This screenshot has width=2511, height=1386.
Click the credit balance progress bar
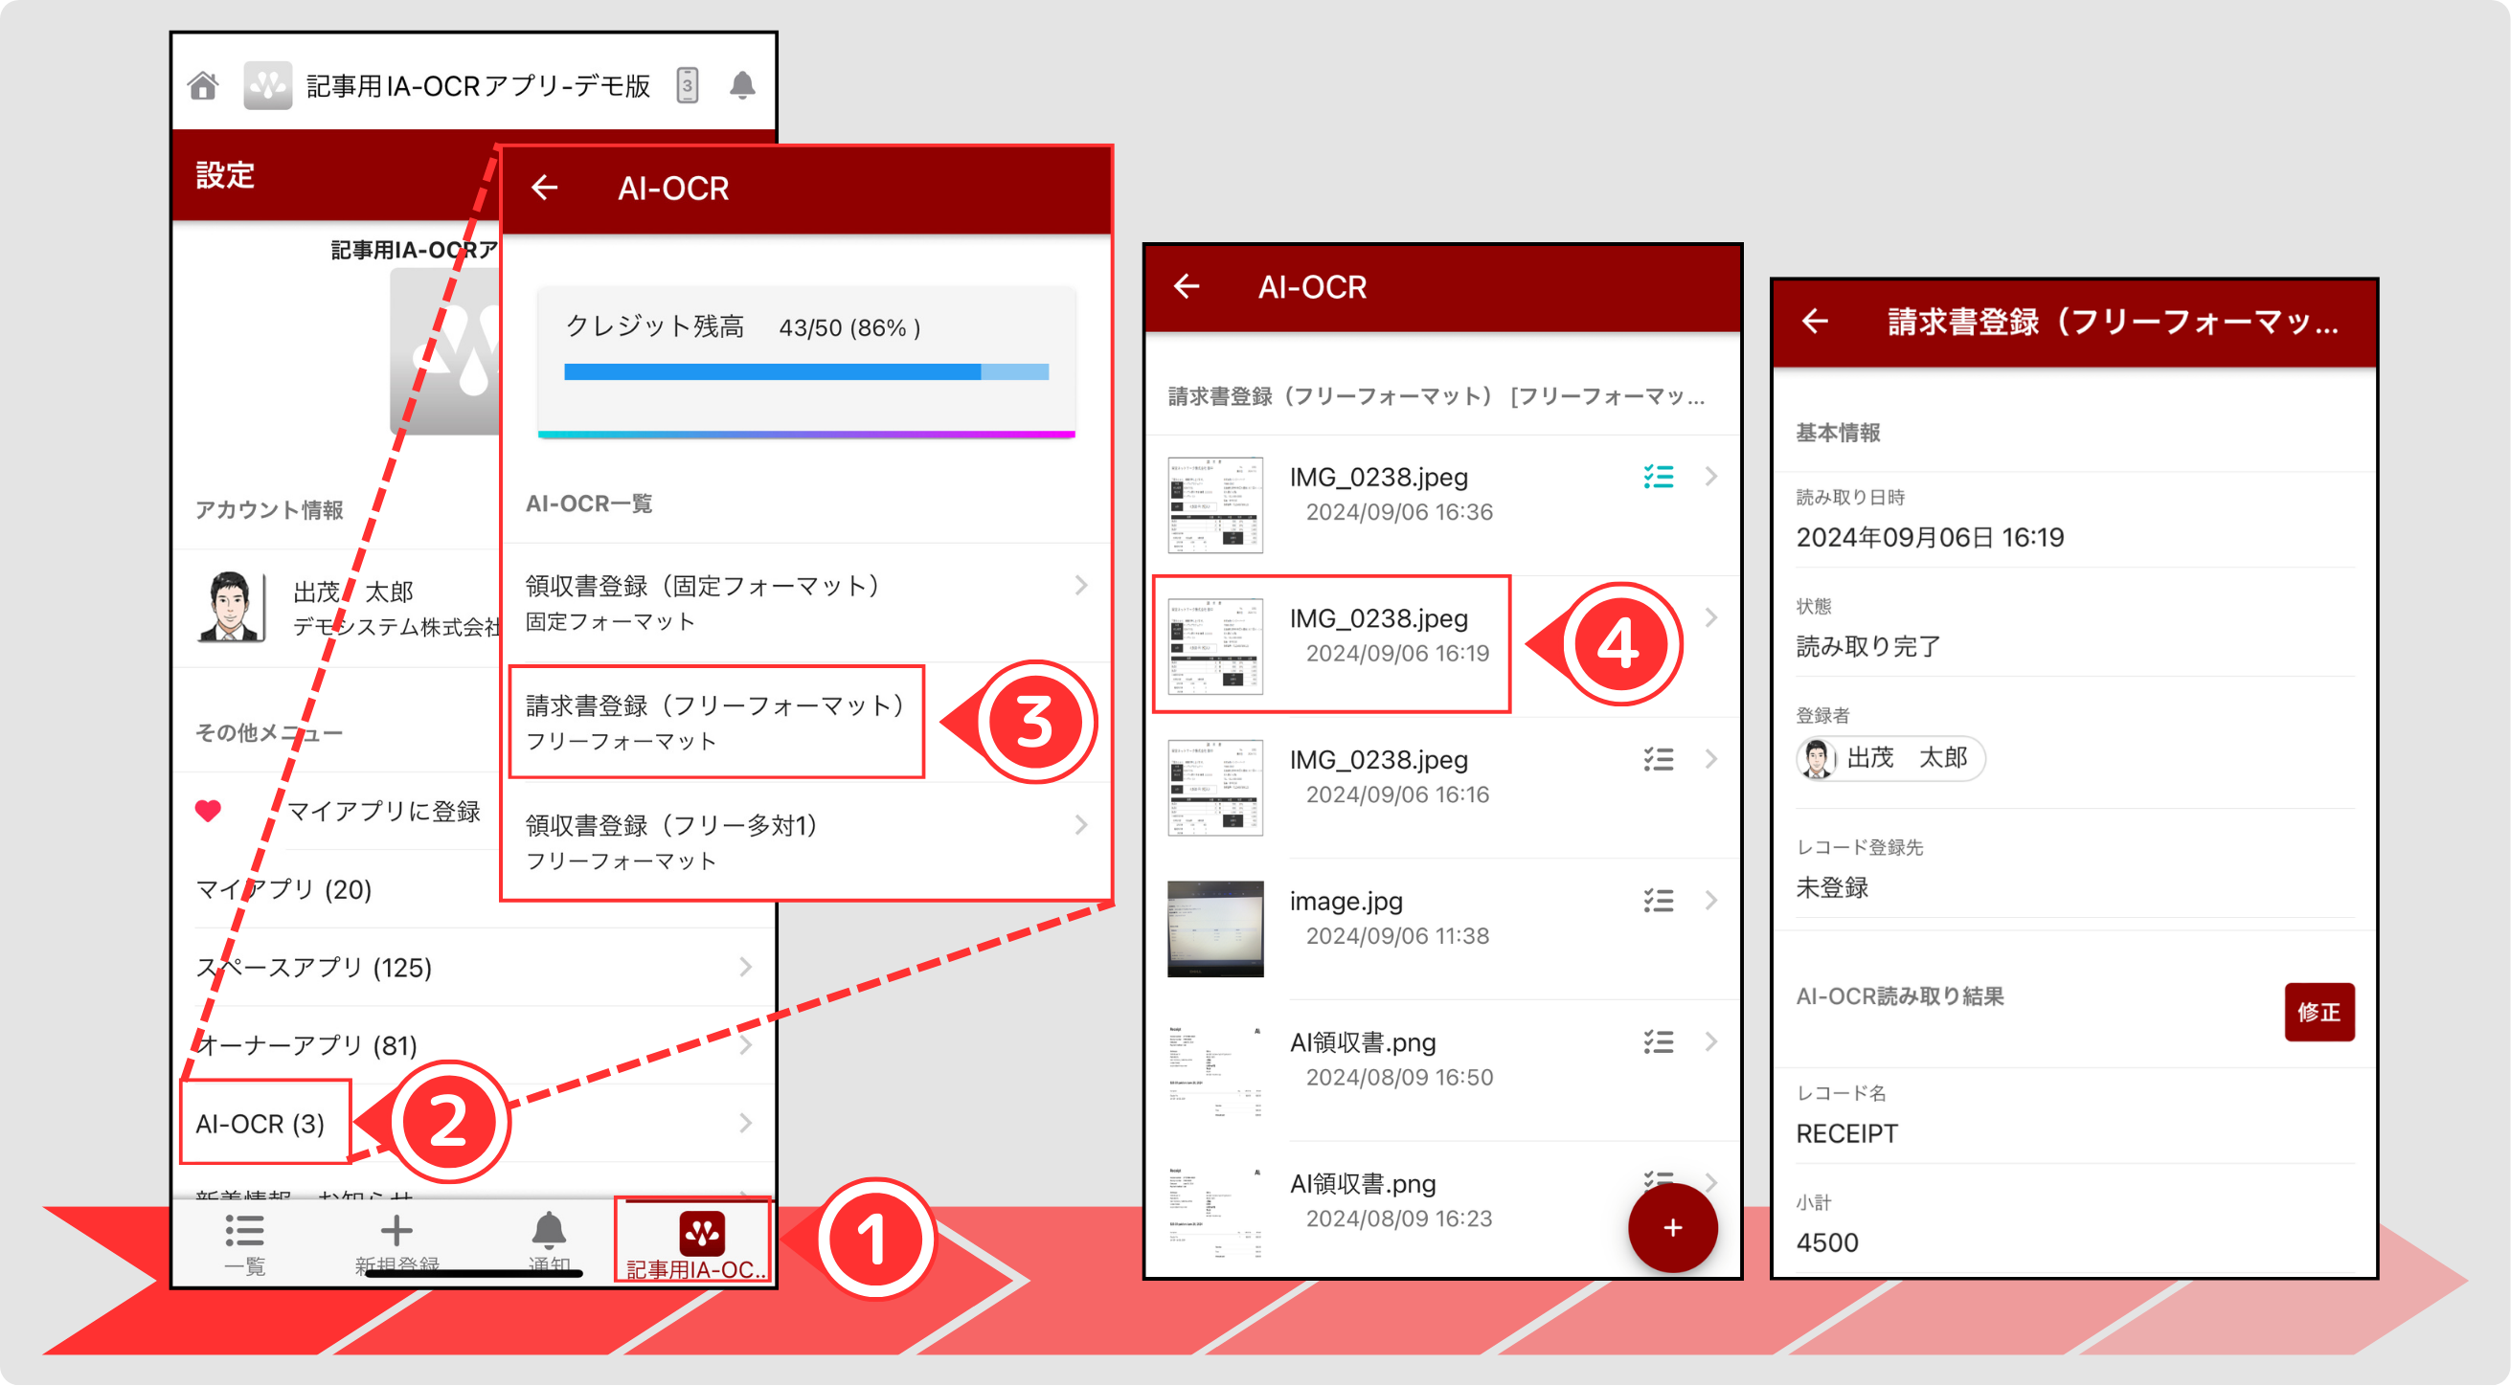point(806,371)
